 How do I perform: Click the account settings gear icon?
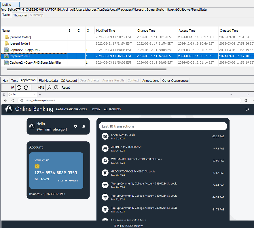click(76, 126)
